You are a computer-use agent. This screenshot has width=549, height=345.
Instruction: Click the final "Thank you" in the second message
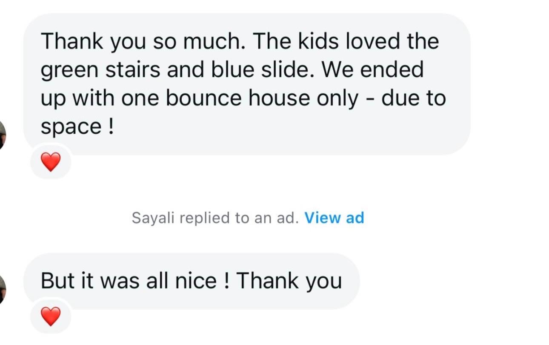click(x=289, y=281)
